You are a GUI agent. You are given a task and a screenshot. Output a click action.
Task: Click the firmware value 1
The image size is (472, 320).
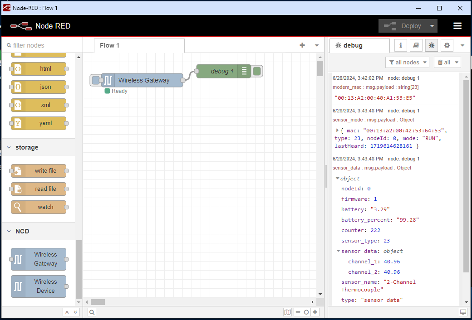tap(375, 199)
